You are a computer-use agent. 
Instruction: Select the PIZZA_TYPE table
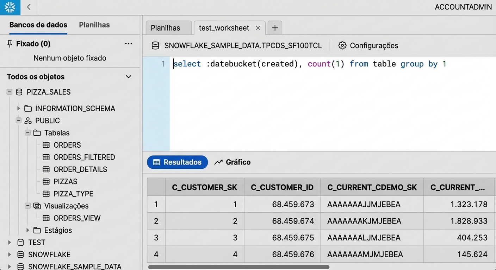[x=73, y=194]
